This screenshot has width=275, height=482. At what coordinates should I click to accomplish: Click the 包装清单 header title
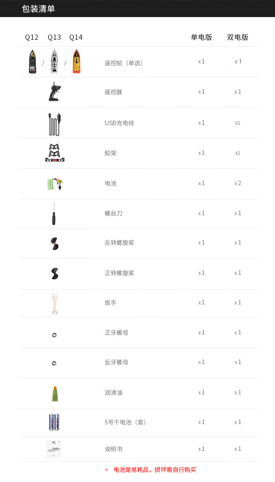38,9
